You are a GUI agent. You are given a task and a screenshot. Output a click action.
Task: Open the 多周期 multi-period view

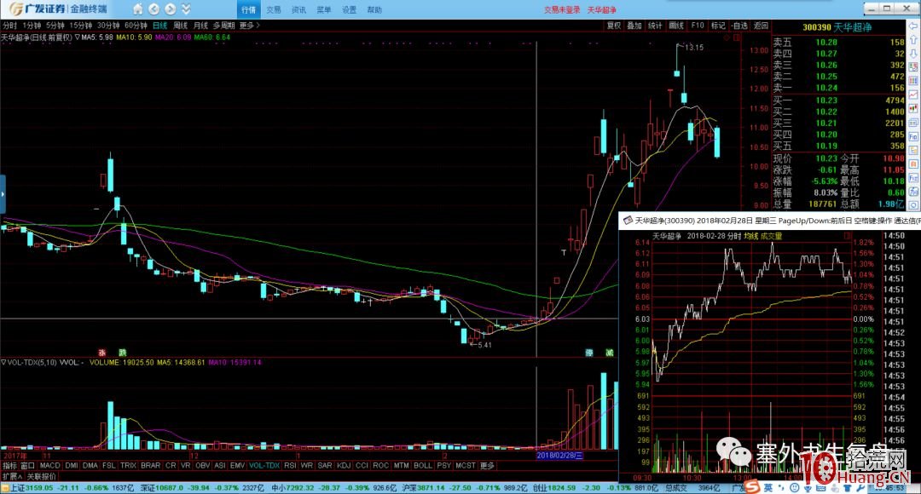pyautogui.click(x=223, y=26)
